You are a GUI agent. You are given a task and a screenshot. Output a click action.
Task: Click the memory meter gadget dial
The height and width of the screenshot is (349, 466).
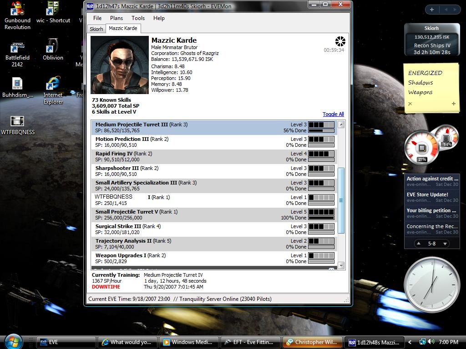click(446, 138)
